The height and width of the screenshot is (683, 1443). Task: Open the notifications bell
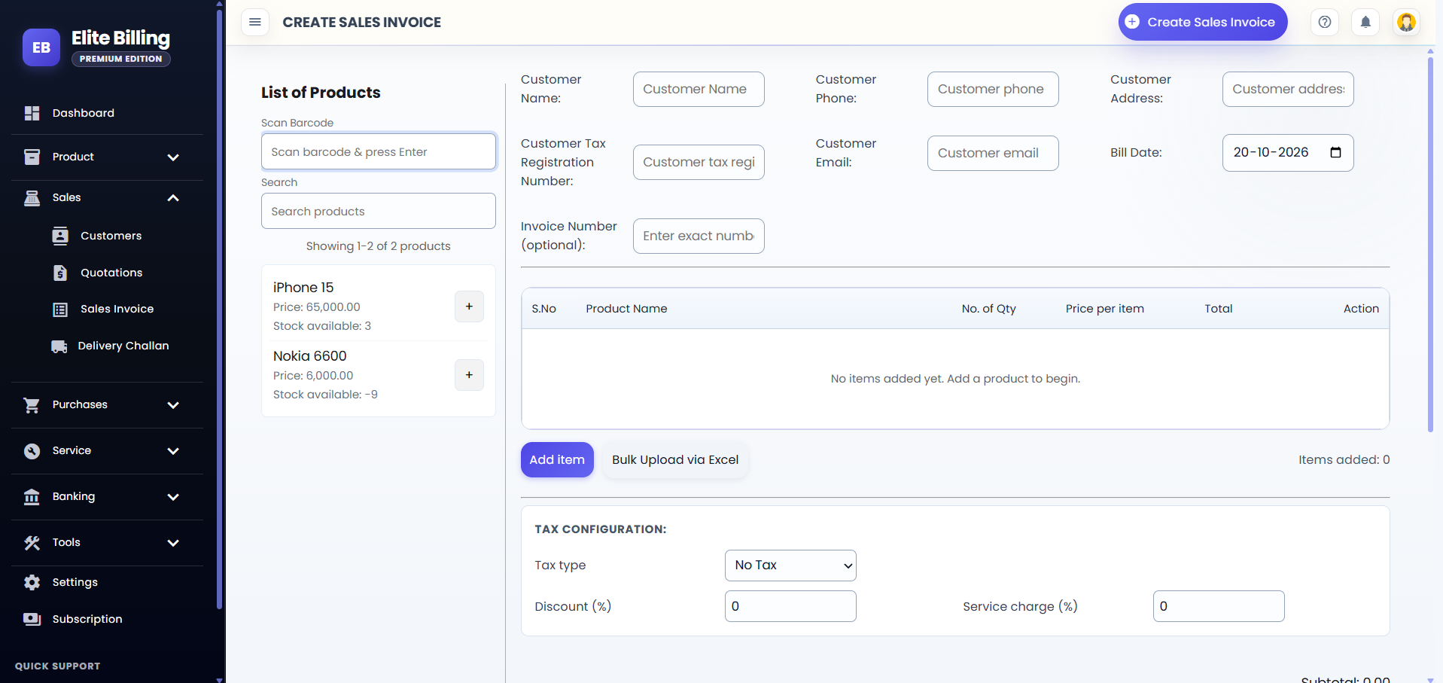click(1365, 22)
